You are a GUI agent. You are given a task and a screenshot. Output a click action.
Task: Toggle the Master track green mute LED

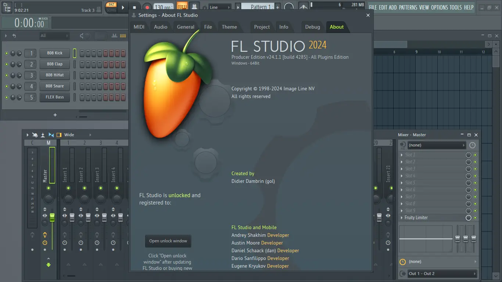[x=49, y=188]
